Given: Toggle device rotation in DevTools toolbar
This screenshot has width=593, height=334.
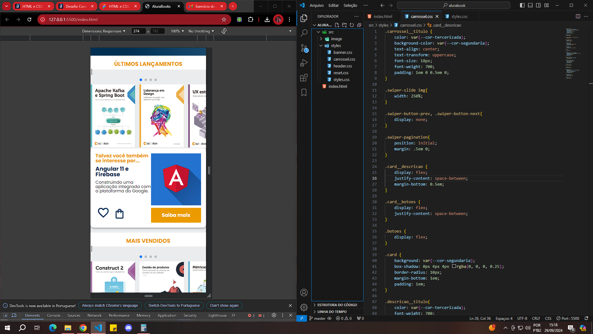Looking at the screenshot, I should point(224,31).
